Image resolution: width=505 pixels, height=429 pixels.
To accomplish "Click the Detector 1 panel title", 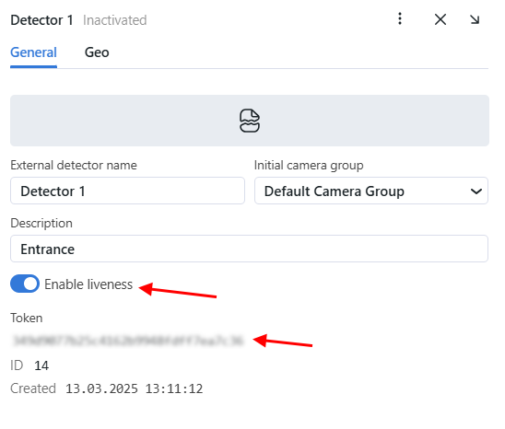I will pos(41,20).
